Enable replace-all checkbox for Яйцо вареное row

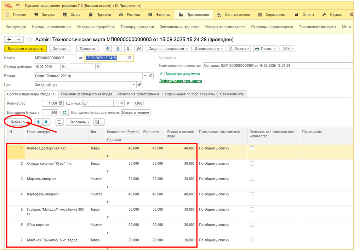tap(252, 225)
